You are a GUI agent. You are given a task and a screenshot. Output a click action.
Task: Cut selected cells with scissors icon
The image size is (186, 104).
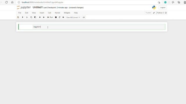tap(27, 17)
